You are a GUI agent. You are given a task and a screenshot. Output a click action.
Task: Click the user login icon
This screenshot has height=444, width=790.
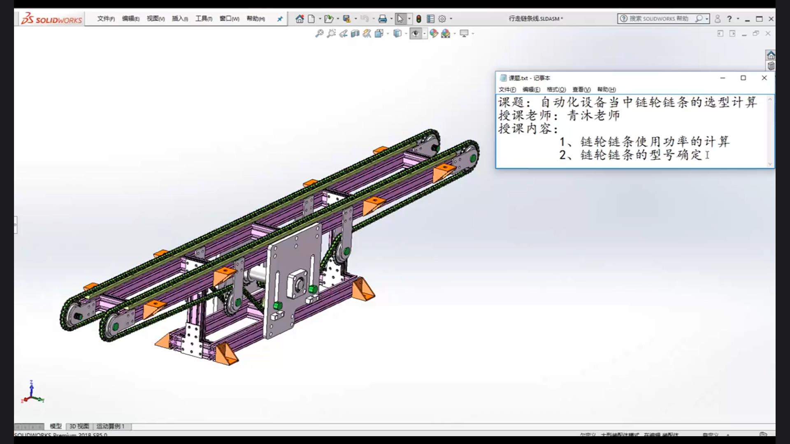point(718,19)
